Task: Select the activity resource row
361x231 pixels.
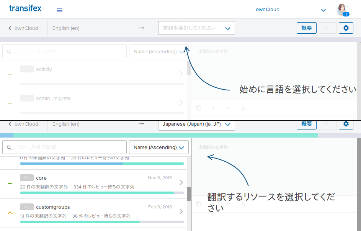Action: tap(93, 75)
